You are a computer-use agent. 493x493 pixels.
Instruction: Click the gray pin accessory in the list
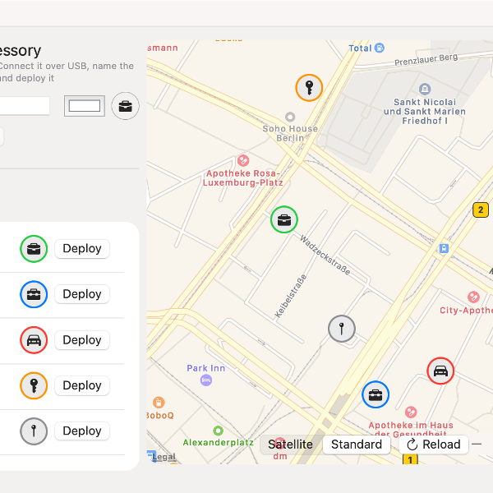[34, 431]
